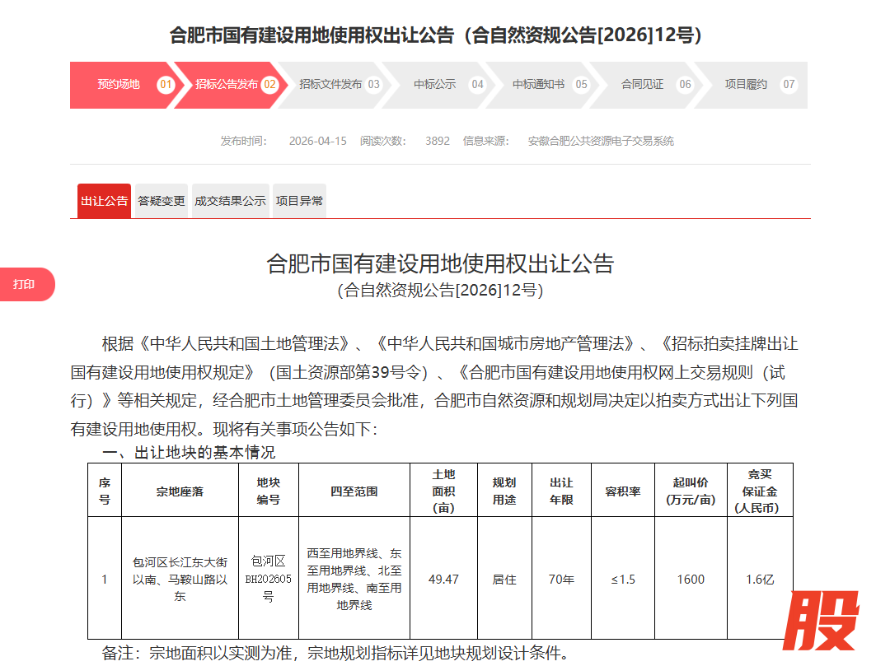Click the 安徽合肥公共资源电子交易系统 source text
Screen dimensions: 876x666
pos(601,142)
